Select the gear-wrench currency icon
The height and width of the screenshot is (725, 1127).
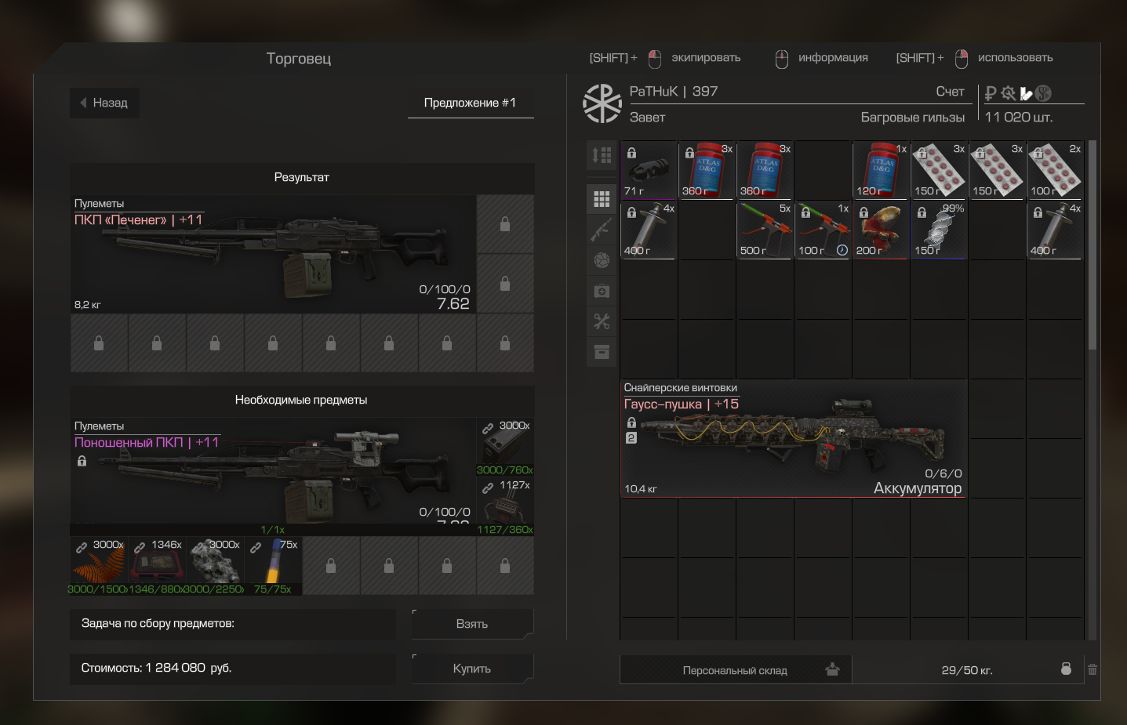1009,93
